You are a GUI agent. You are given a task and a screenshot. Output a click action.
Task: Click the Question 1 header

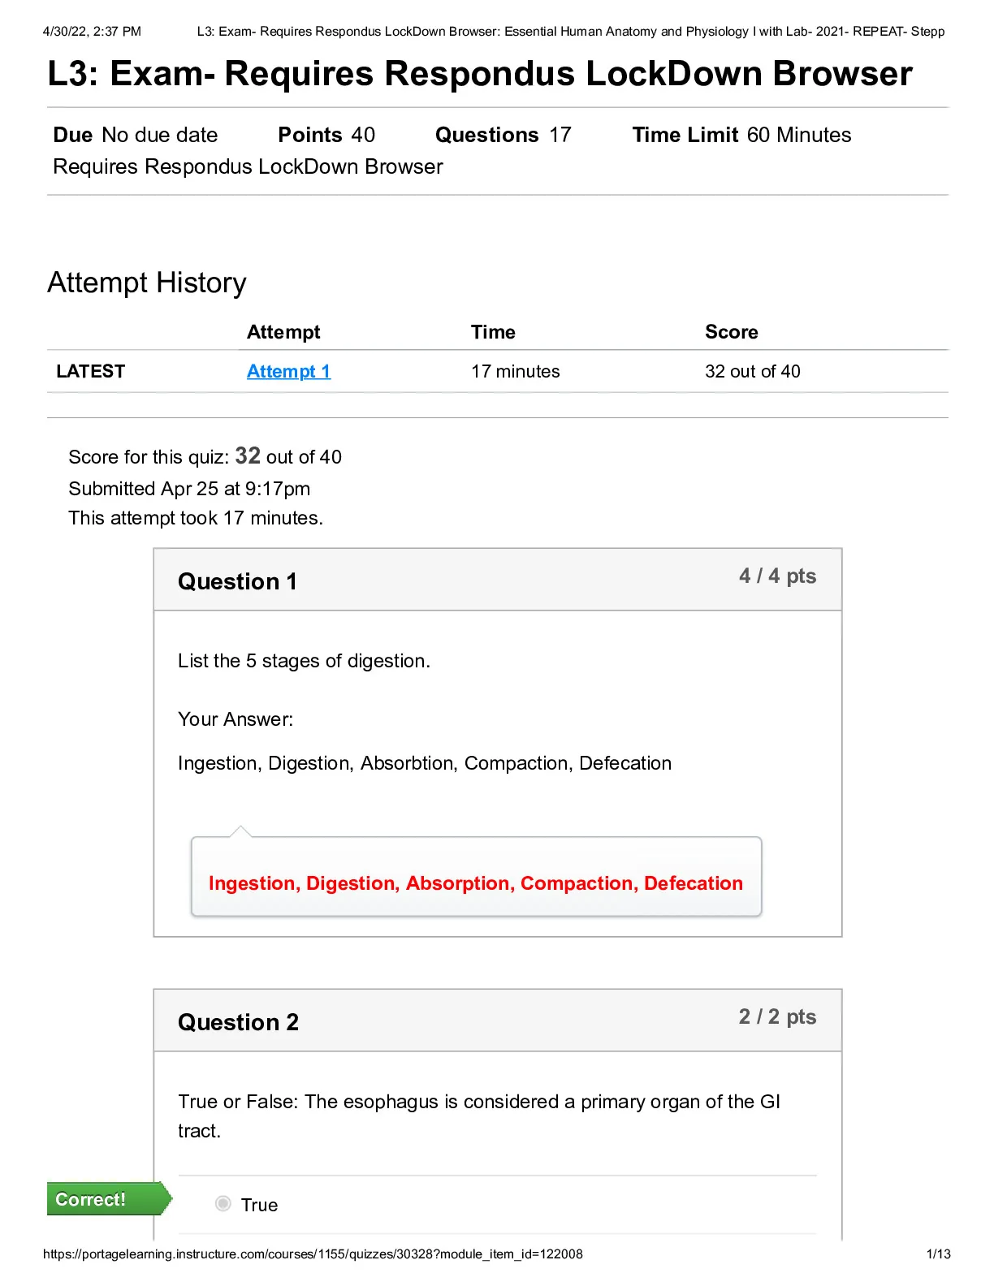click(x=237, y=581)
